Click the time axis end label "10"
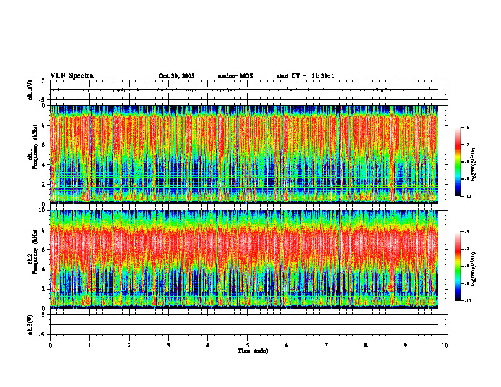Image resolution: width=501 pixels, height=387 pixels. pos(445,345)
